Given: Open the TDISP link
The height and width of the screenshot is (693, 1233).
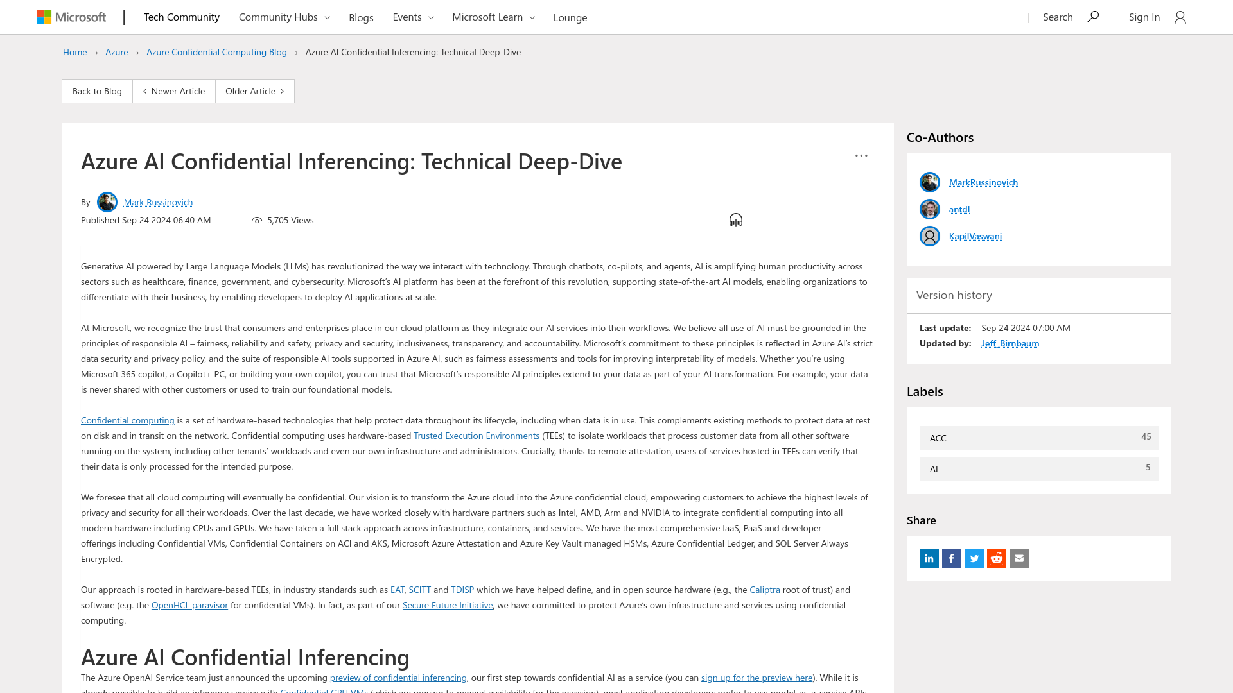Looking at the screenshot, I should [x=462, y=590].
